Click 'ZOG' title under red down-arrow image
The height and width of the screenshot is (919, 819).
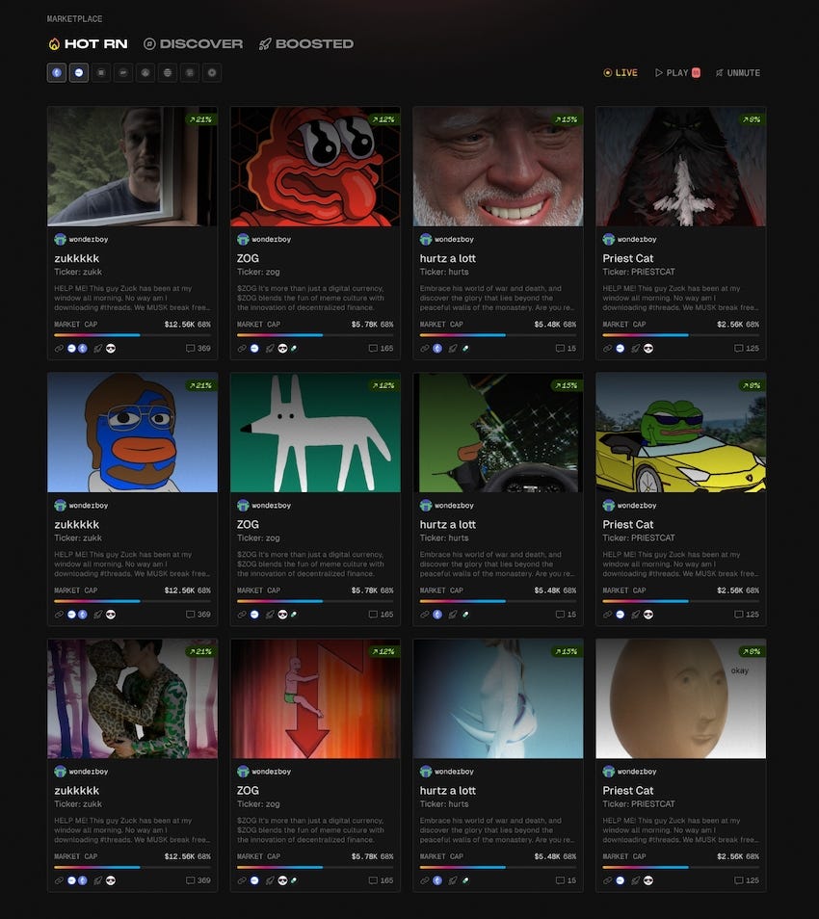coord(248,791)
